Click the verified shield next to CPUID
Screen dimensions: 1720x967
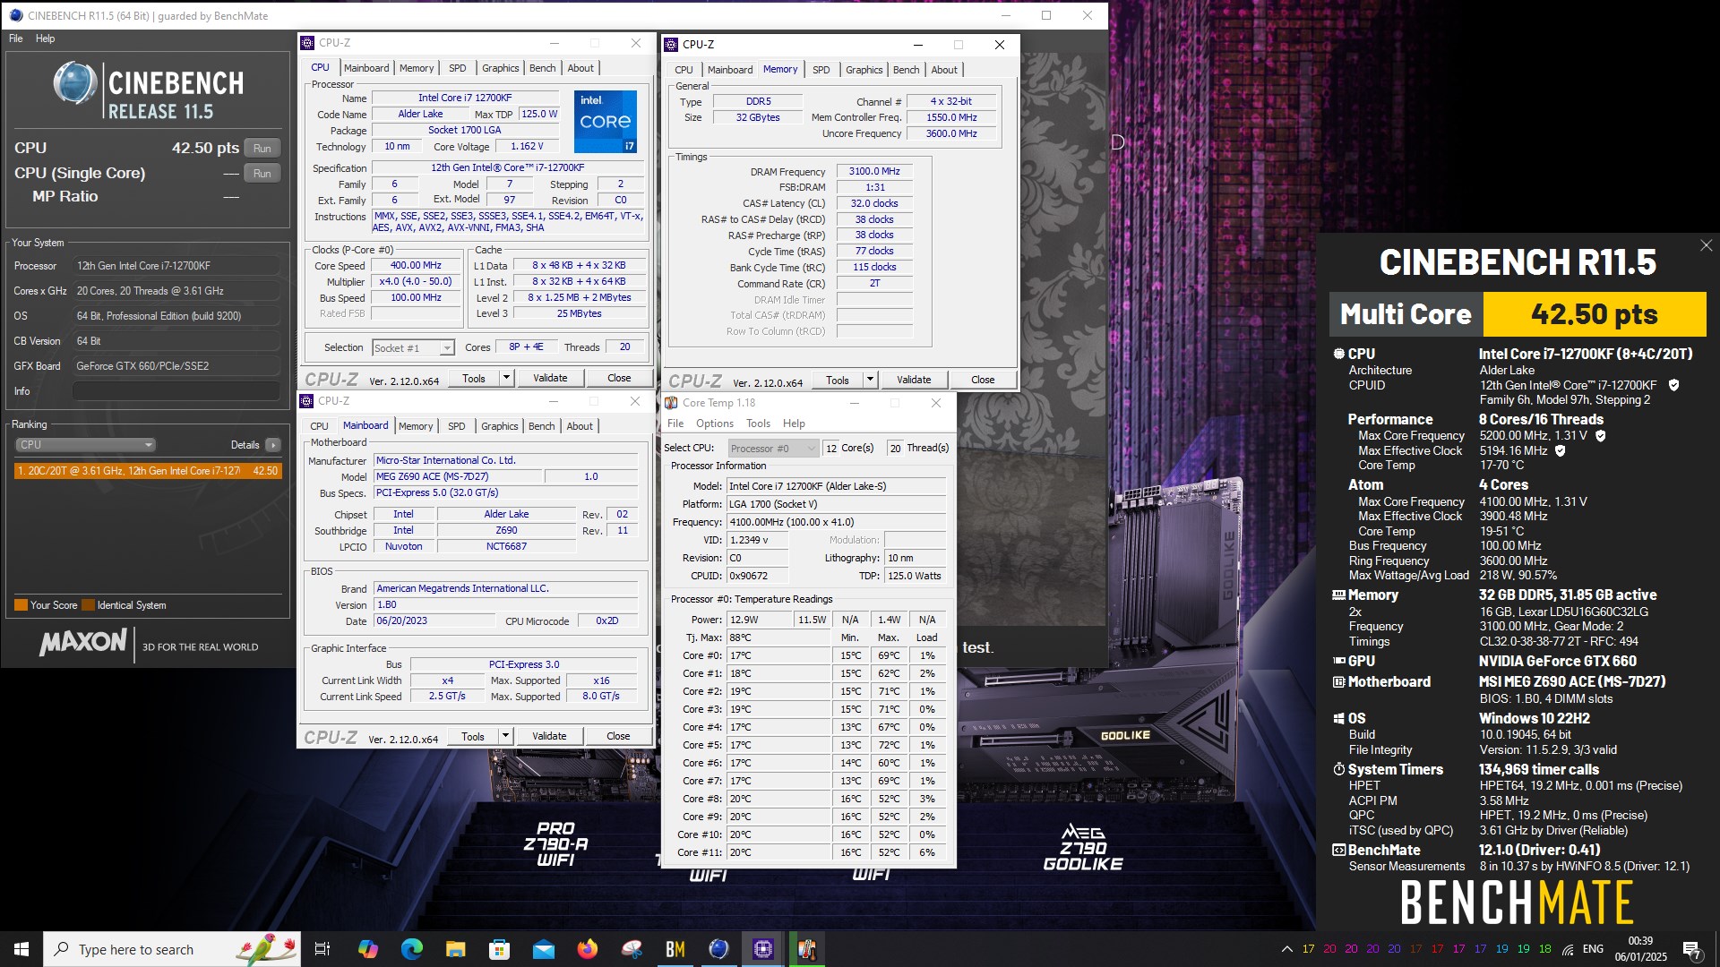coord(1673,385)
